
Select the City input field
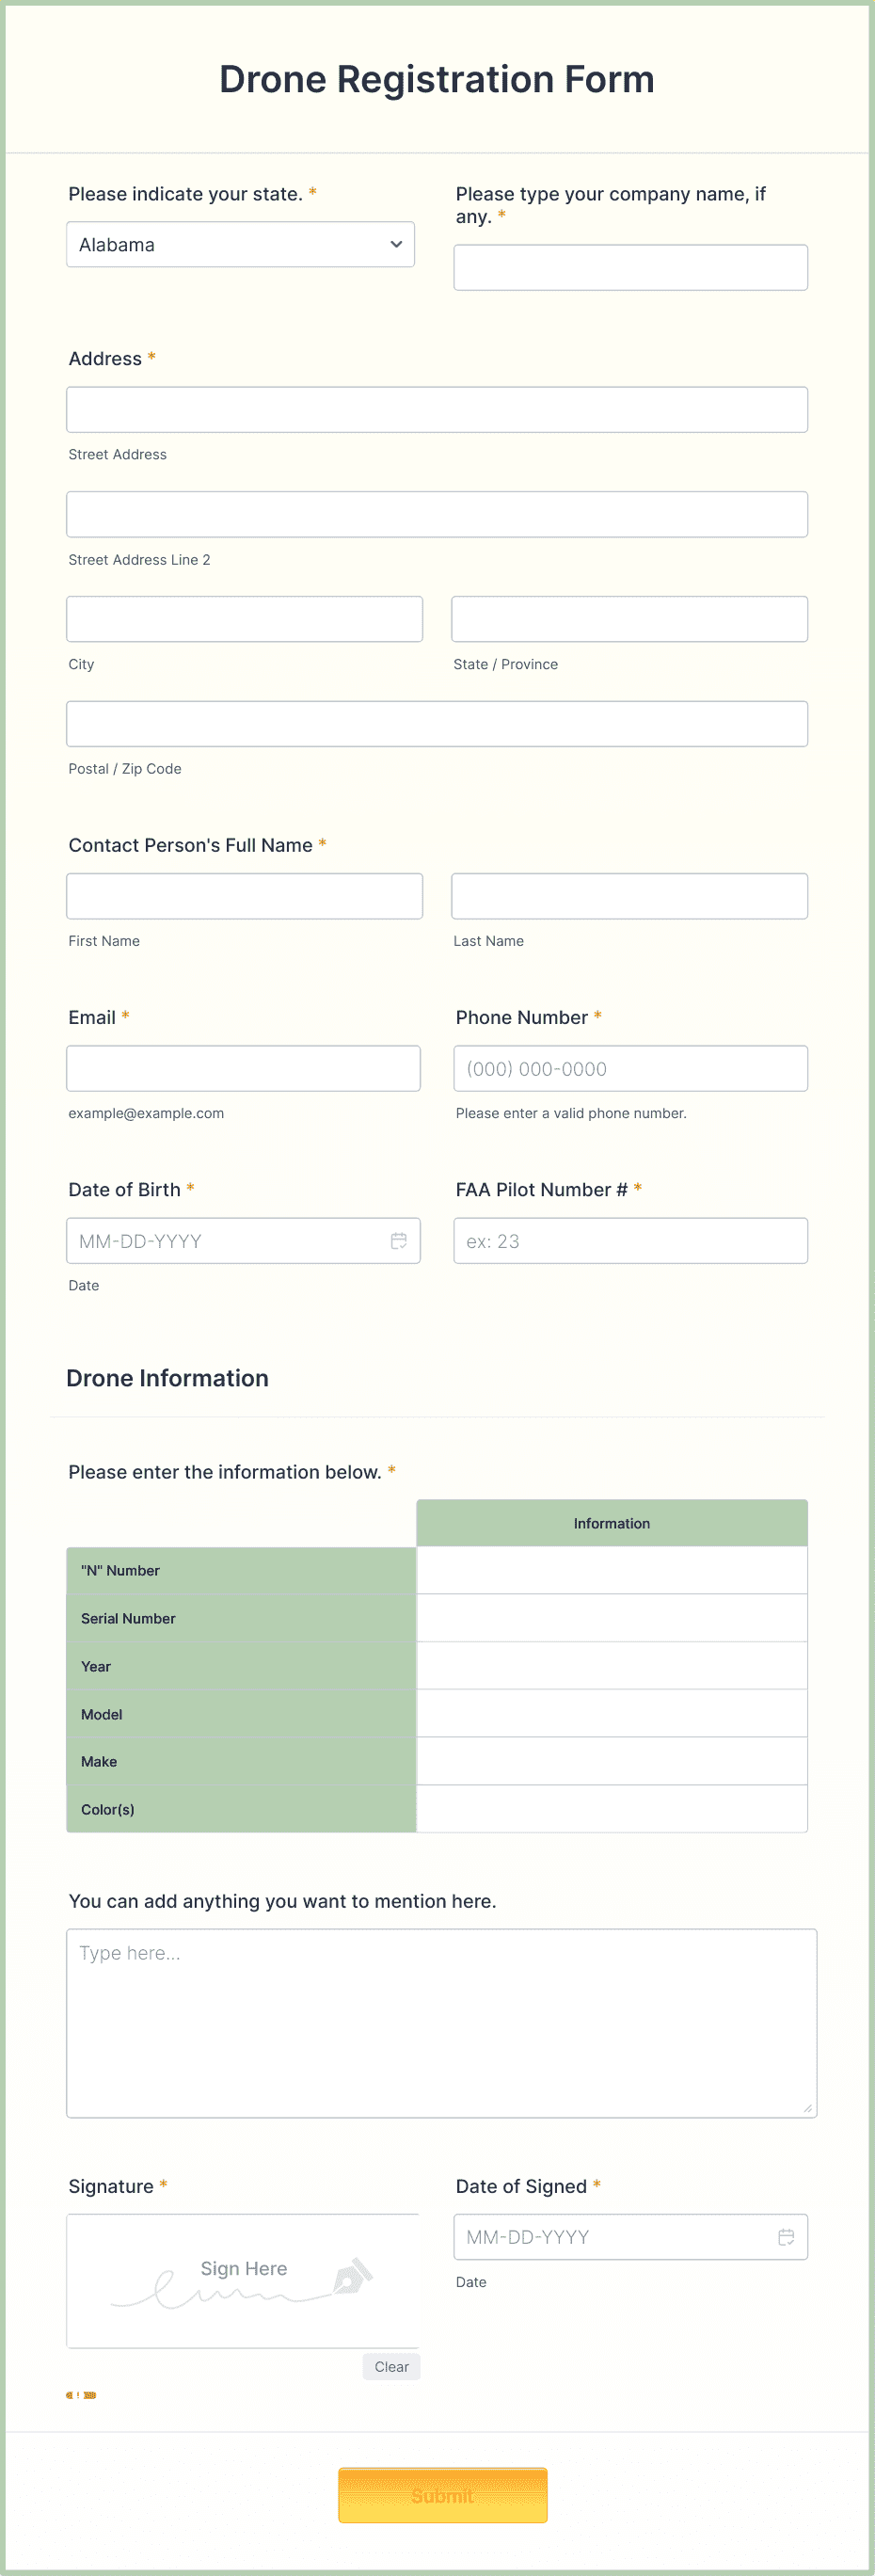[x=244, y=620]
